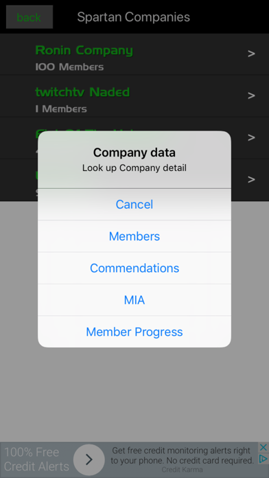Screen dimensions: 269x478
Task: Tap the back button
Action: pyautogui.click(x=30, y=17)
